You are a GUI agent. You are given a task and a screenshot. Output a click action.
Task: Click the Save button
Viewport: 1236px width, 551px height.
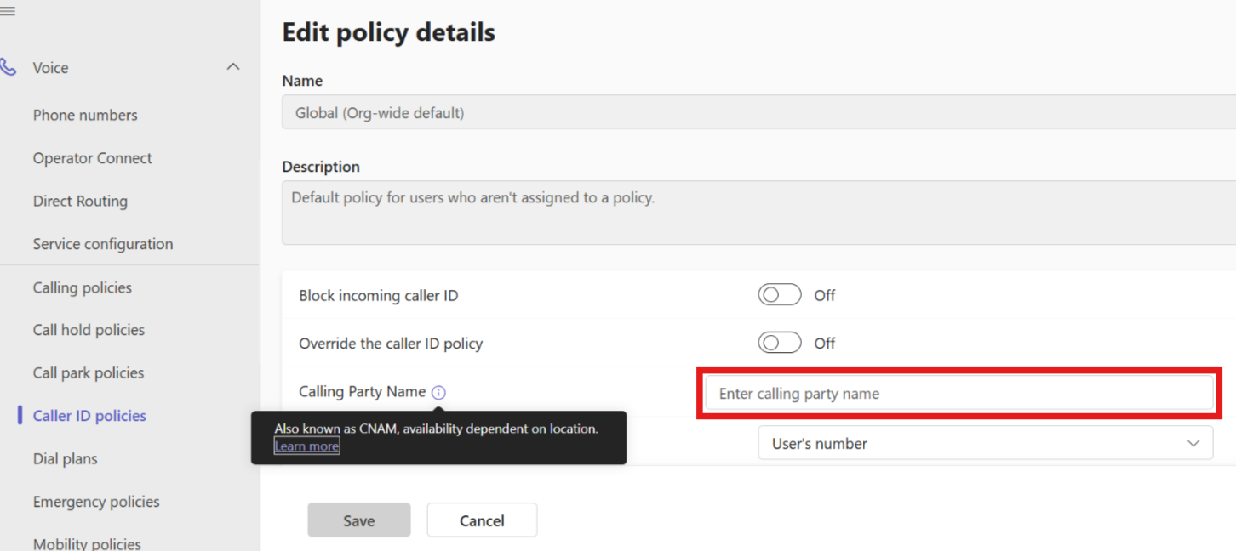(359, 520)
